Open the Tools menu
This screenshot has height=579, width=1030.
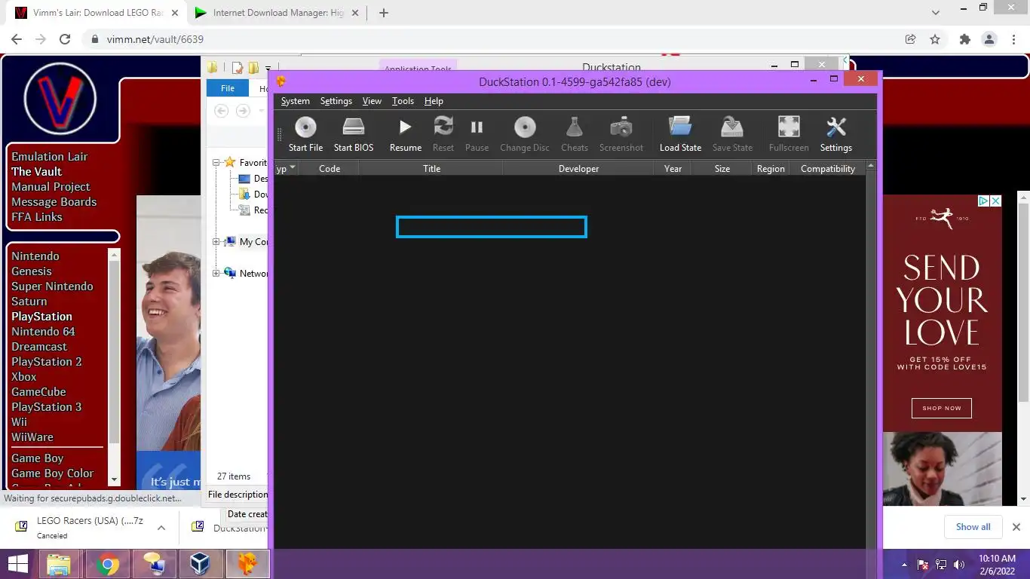pyautogui.click(x=403, y=101)
